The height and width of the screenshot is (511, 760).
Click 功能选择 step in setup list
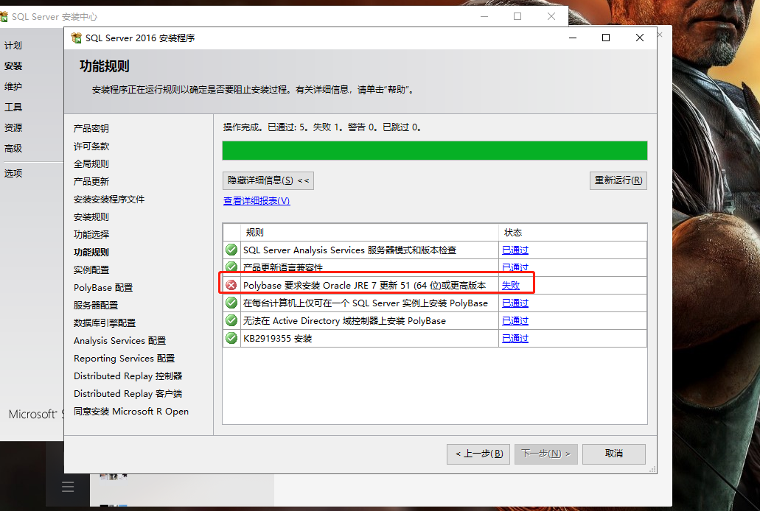tap(91, 234)
